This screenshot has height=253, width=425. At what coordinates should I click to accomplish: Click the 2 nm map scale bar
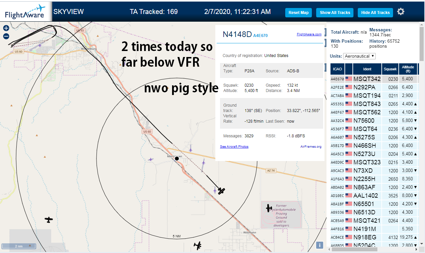click(19, 246)
